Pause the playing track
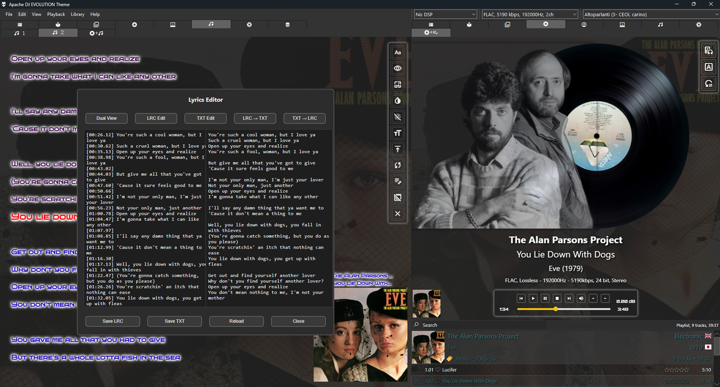The width and height of the screenshot is (720, 387). tap(545, 298)
